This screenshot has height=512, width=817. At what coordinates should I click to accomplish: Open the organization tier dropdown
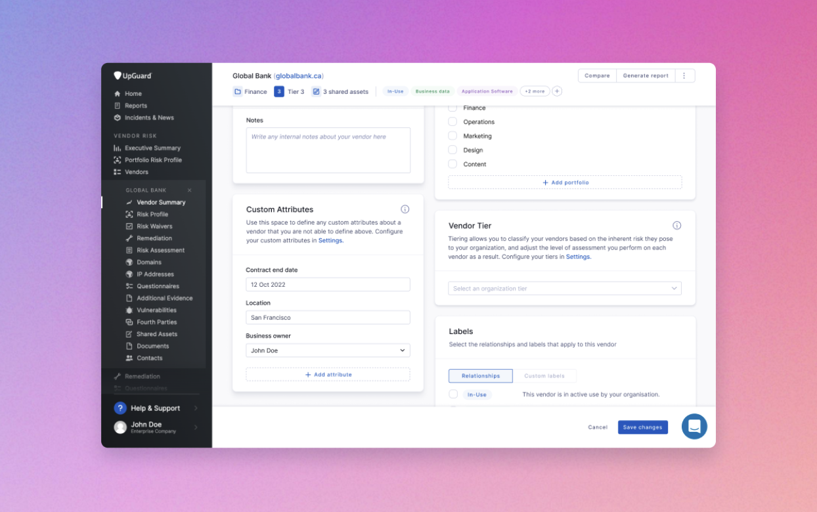point(565,288)
